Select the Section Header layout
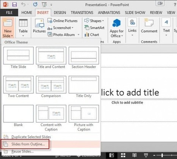Image resolution: width=177 pixels, height=159 pixels. (84, 56)
